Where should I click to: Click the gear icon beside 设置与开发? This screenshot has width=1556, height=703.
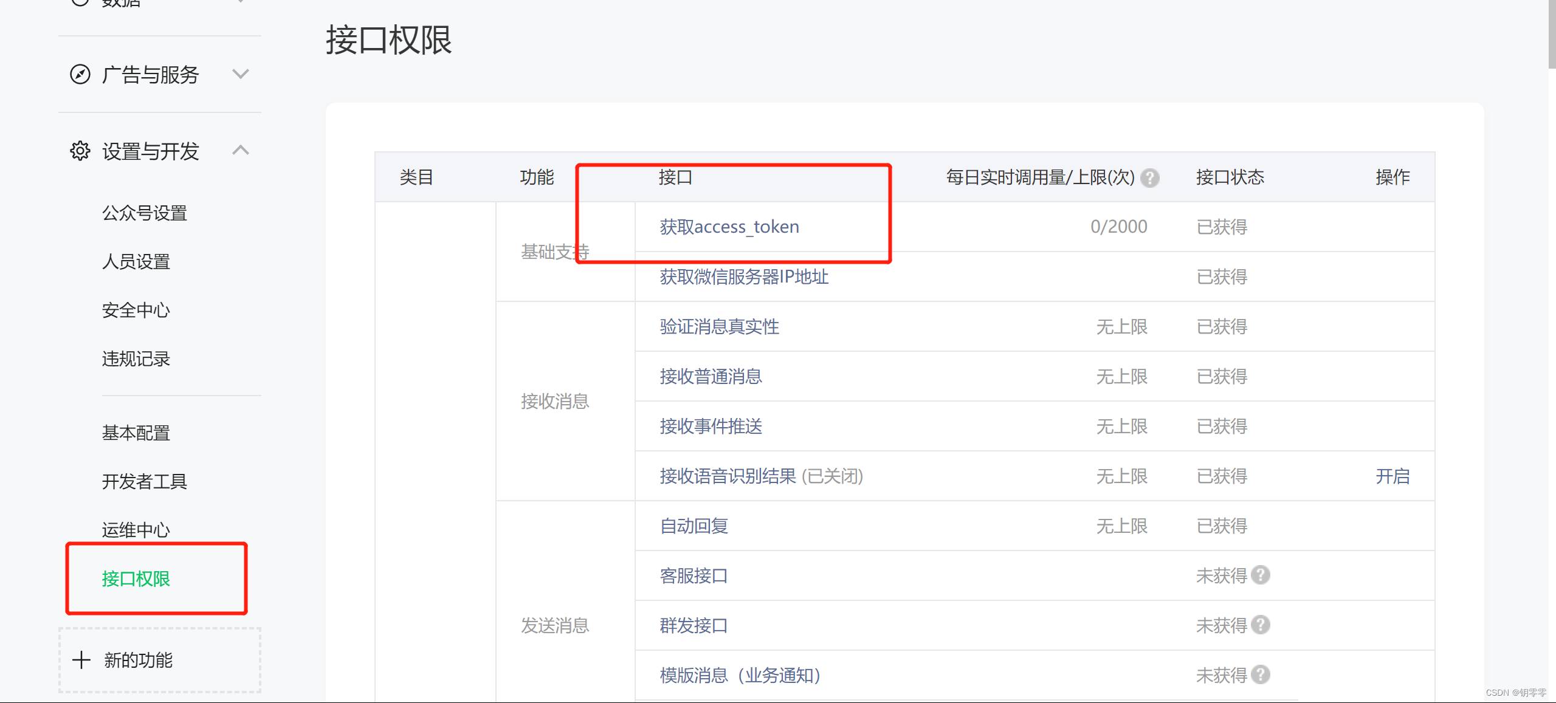pyautogui.click(x=80, y=151)
